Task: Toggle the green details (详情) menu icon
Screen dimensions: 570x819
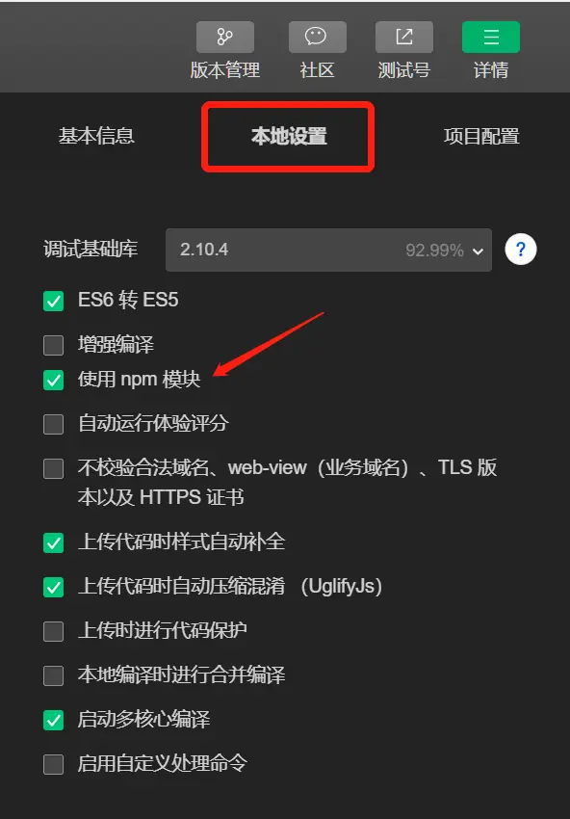Action: point(491,37)
